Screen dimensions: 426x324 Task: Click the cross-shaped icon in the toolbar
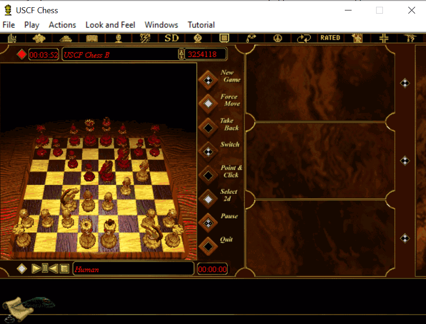pyautogui.click(x=384, y=38)
